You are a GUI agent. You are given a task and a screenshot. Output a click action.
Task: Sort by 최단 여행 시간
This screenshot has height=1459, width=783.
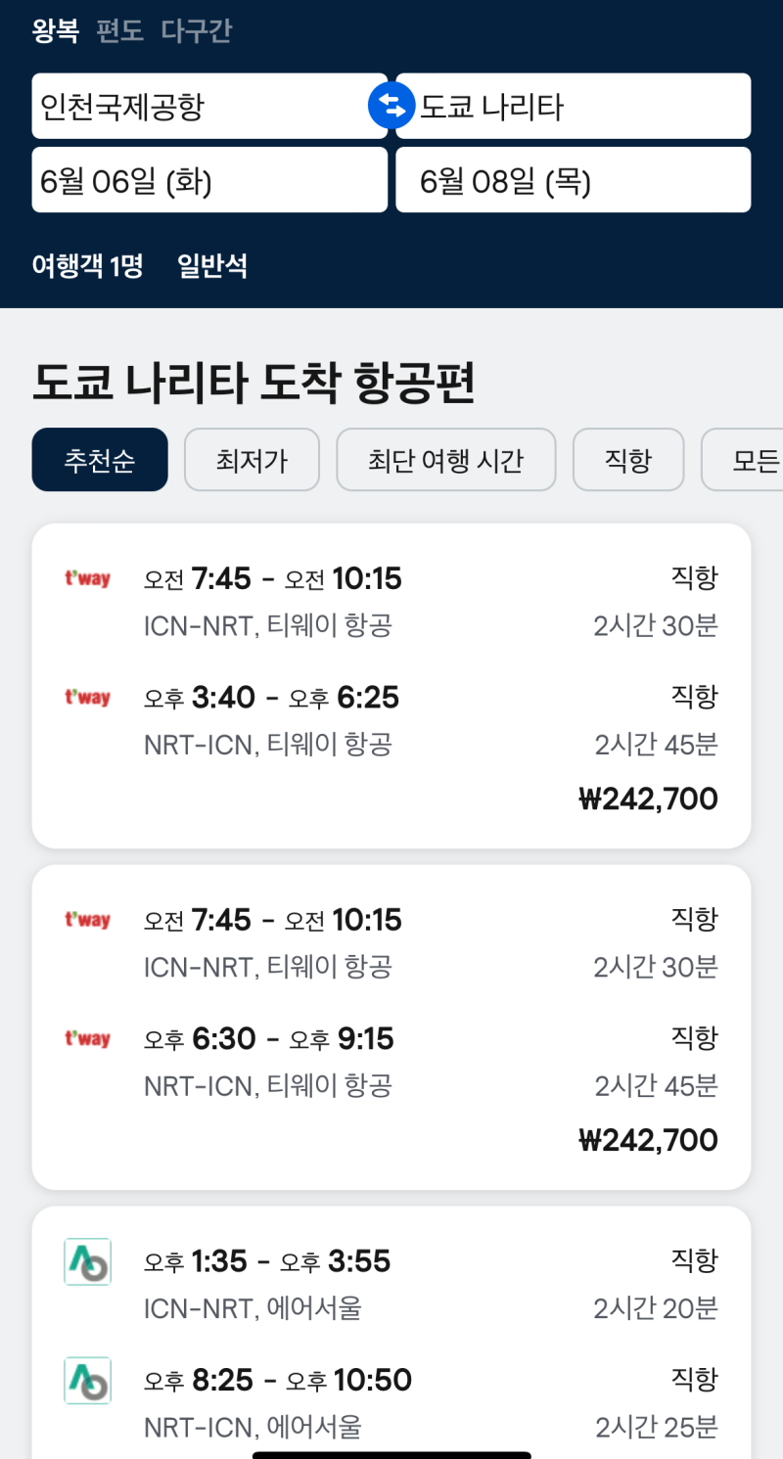(446, 460)
